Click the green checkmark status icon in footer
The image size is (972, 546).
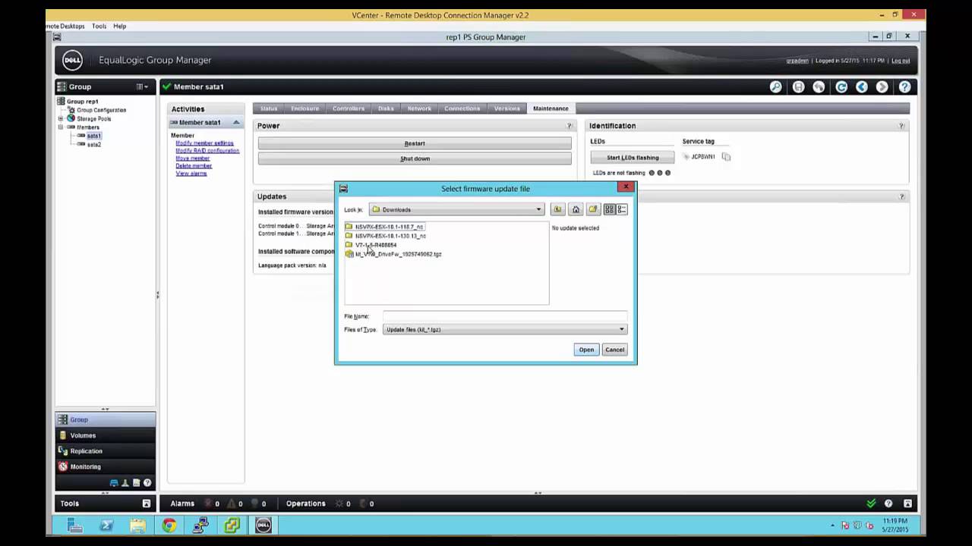[871, 504]
